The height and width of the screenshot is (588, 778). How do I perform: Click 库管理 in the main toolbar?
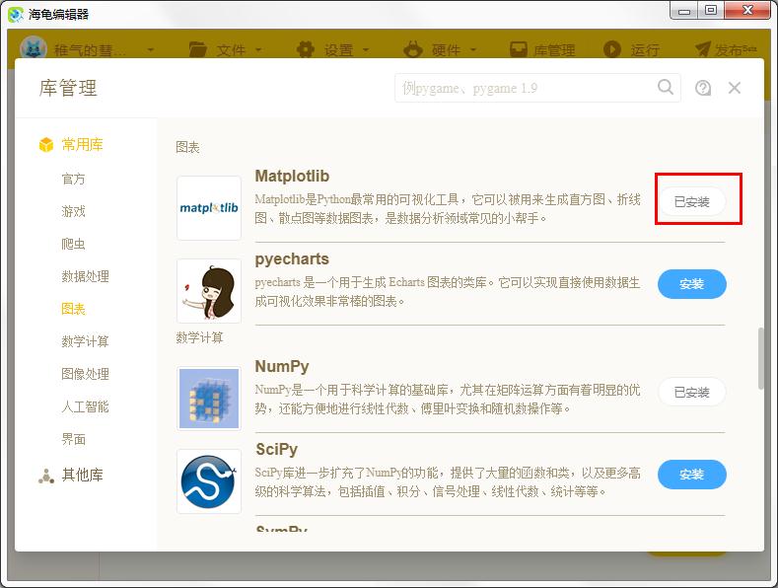tap(542, 49)
